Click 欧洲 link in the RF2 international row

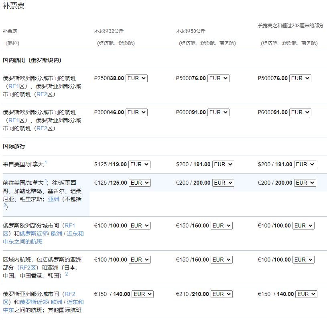(x=57, y=302)
